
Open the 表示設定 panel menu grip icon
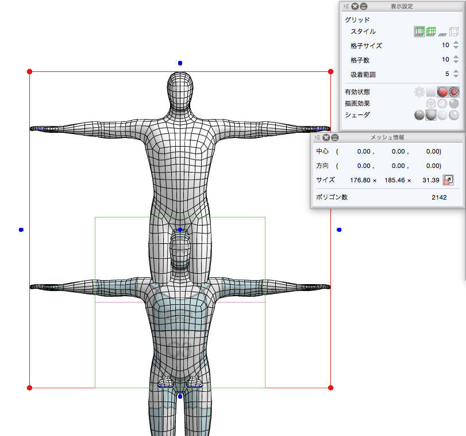click(345, 6)
